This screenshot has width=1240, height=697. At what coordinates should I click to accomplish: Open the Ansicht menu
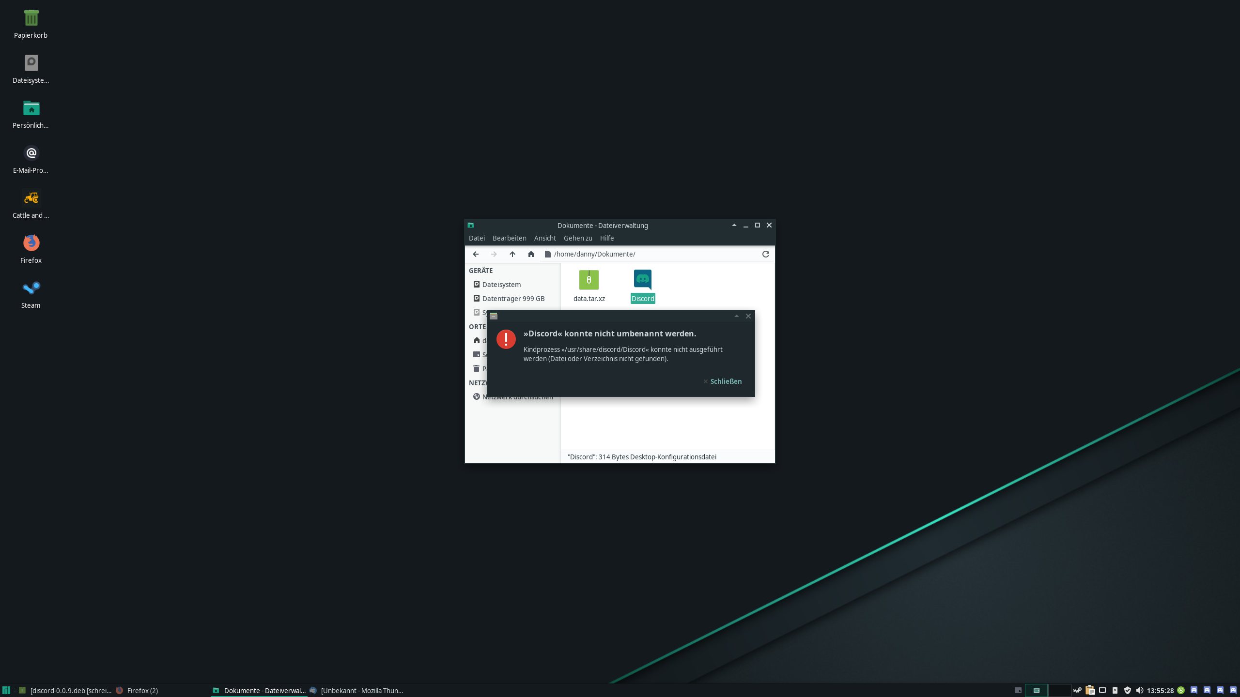[x=545, y=238]
